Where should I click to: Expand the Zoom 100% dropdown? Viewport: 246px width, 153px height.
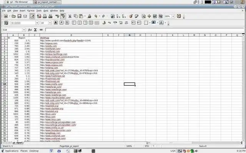pyautogui.click(x=173, y=16)
